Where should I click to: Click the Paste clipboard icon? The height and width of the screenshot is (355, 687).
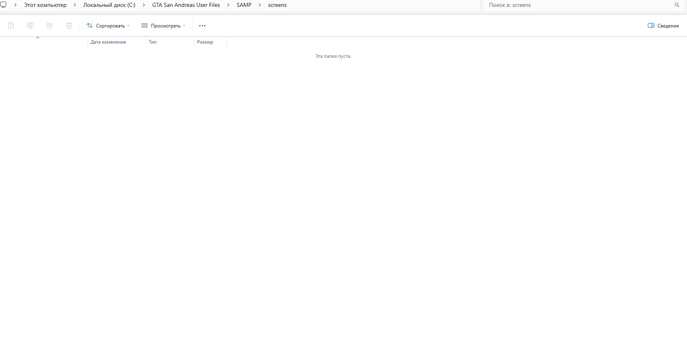click(x=11, y=25)
